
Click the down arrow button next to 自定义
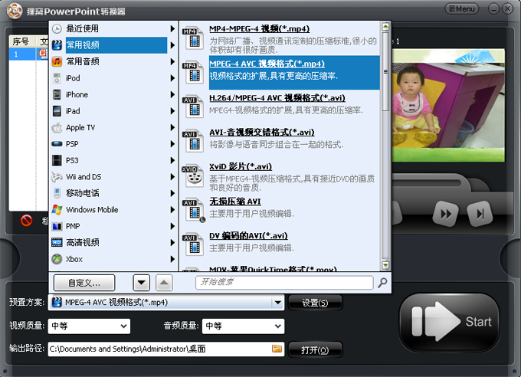(x=141, y=283)
